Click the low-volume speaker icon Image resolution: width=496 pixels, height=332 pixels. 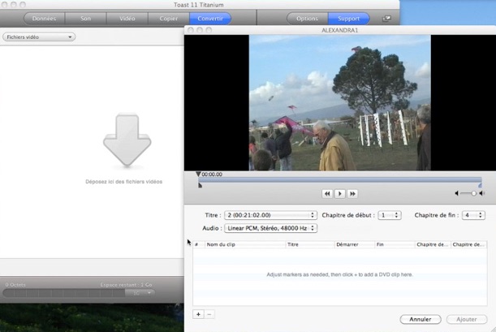pyautogui.click(x=456, y=193)
